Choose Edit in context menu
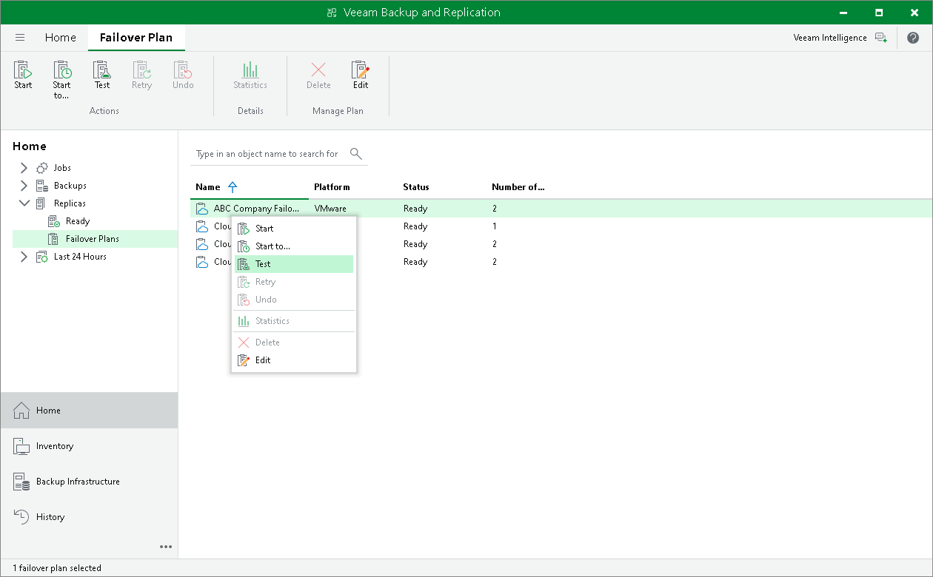Screen dimensions: 933x577 [x=294, y=360]
